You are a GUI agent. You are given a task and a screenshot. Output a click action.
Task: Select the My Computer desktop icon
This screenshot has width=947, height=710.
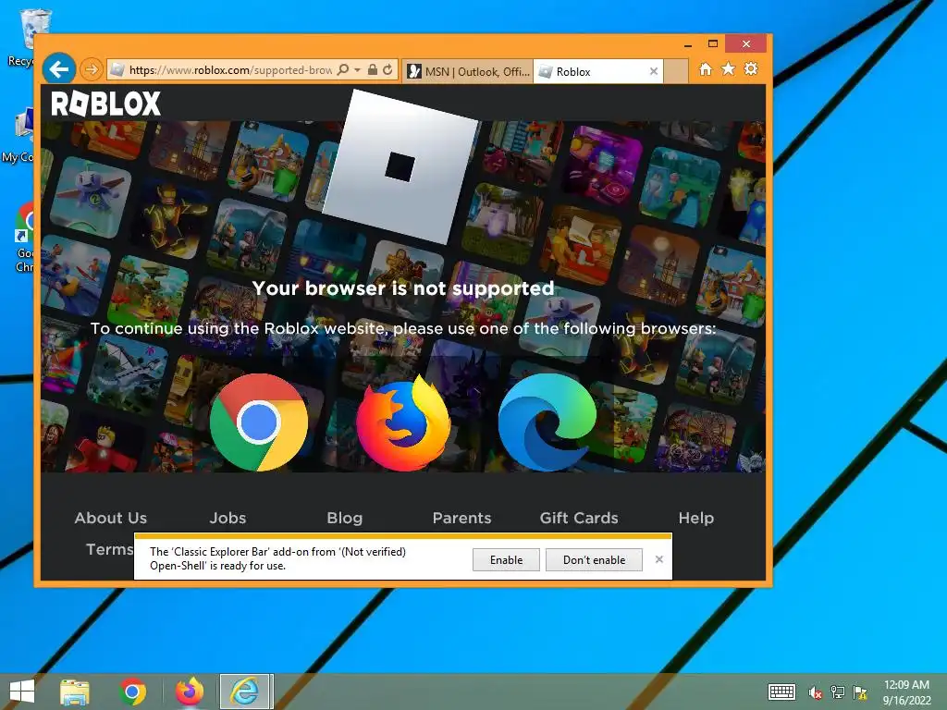coord(19,136)
